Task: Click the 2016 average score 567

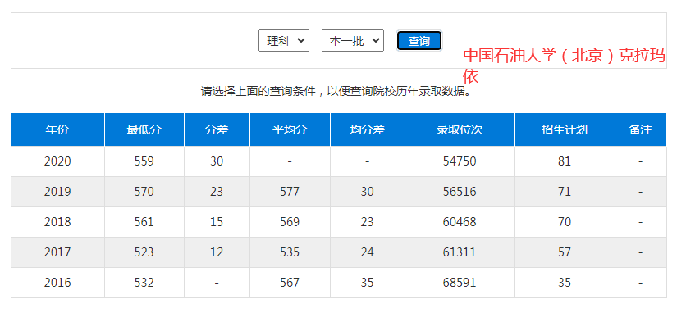Action: point(290,283)
